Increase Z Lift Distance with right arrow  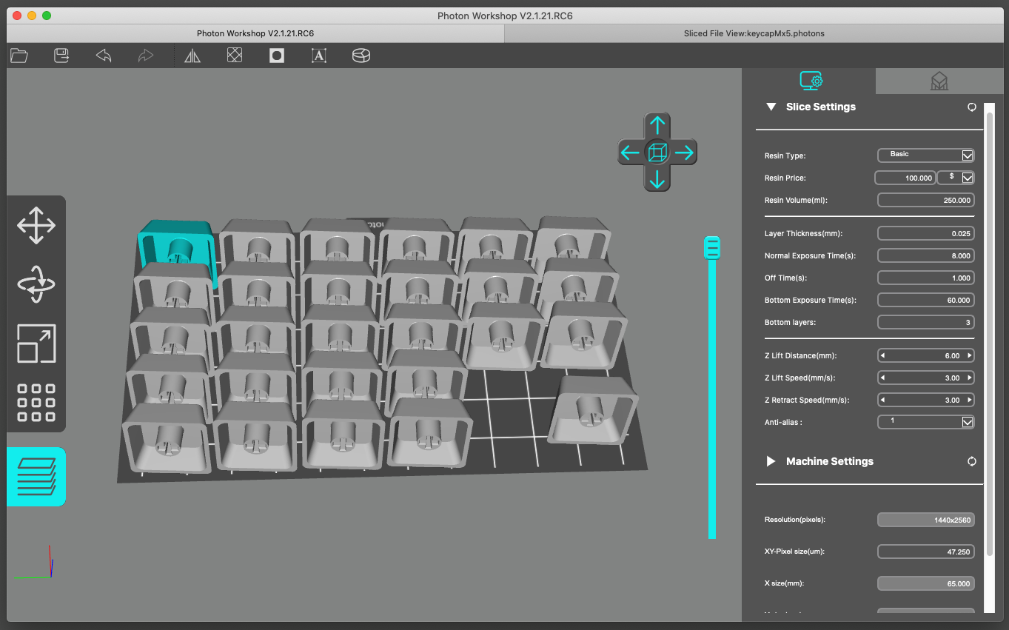tap(970, 355)
